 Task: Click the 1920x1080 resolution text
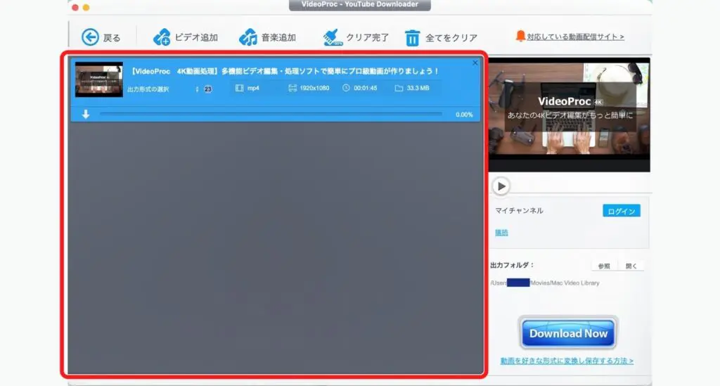tap(314, 88)
